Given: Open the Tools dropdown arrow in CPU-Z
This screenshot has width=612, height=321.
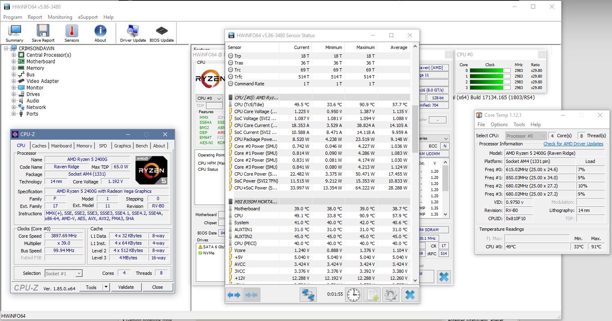Looking at the screenshot, I should [106, 287].
